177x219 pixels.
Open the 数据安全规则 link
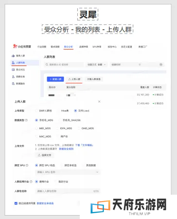(x=66, y=149)
